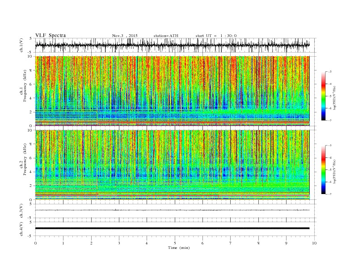Click the "8" minute tick on time axis
This screenshot has height=273, width=354.
click(258, 243)
